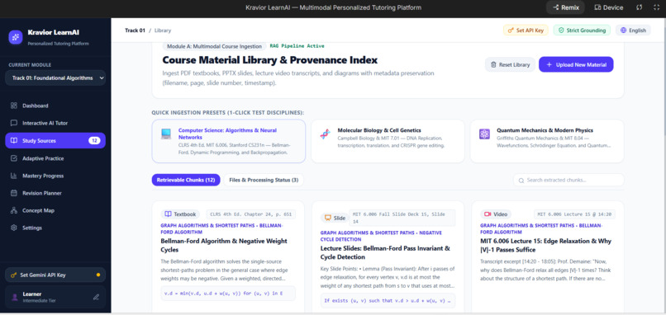Toggle the Strict Grounding mode
Screen dimensions: 666x315
click(x=582, y=31)
